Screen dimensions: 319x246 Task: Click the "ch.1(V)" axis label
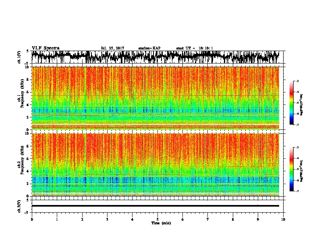click(19, 57)
